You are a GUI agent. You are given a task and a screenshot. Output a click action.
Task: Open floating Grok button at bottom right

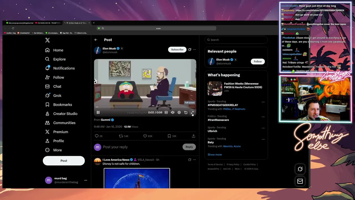(300, 169)
